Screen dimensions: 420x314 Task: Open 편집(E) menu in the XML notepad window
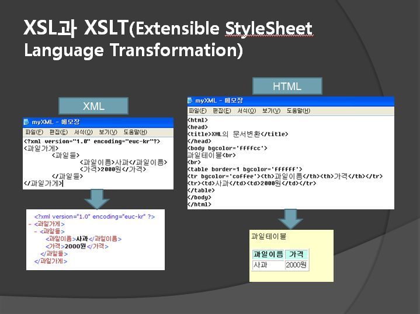[58, 132]
